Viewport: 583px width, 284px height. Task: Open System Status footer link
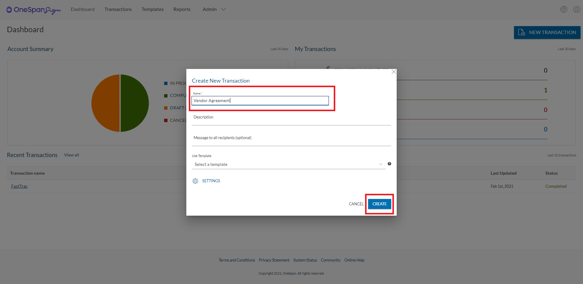click(305, 260)
